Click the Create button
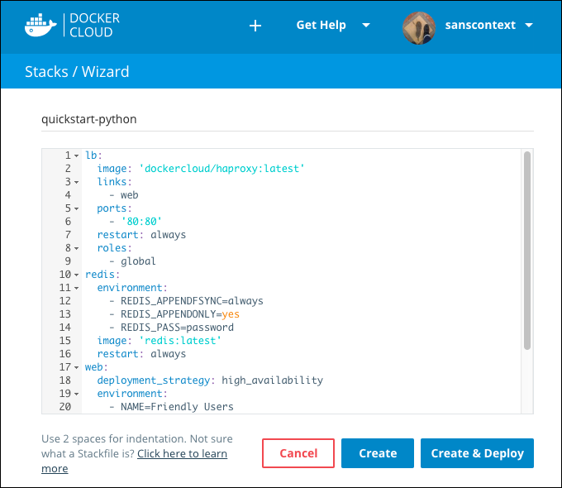The width and height of the screenshot is (562, 488). click(378, 453)
